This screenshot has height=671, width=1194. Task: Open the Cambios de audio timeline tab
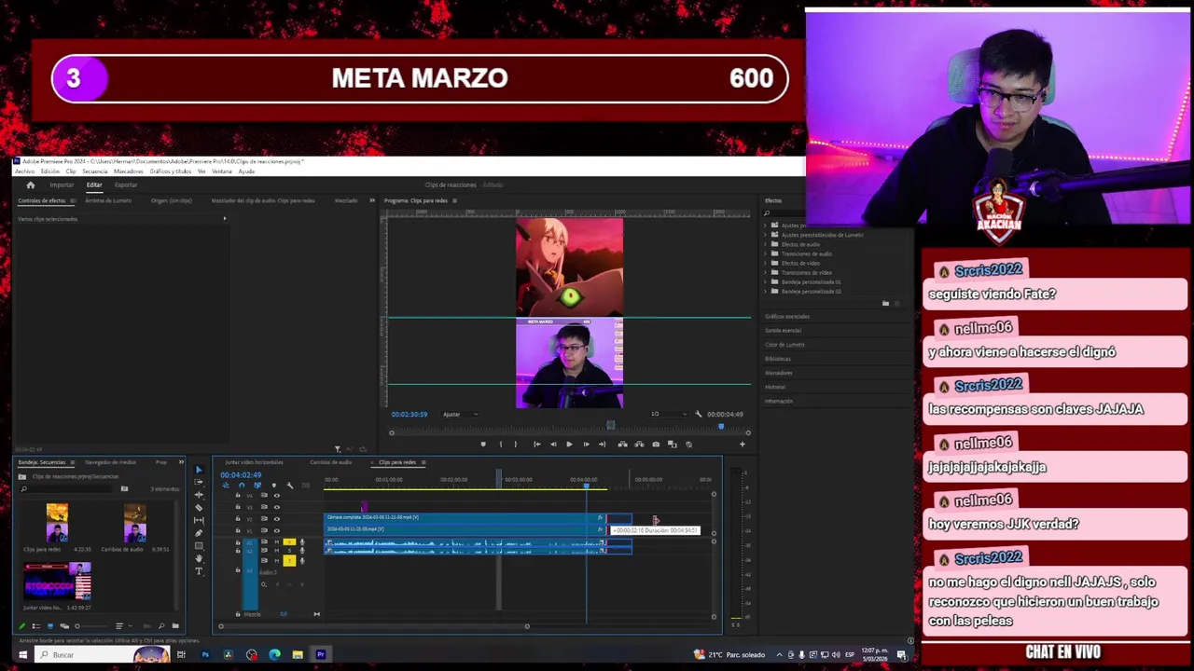[330, 462]
